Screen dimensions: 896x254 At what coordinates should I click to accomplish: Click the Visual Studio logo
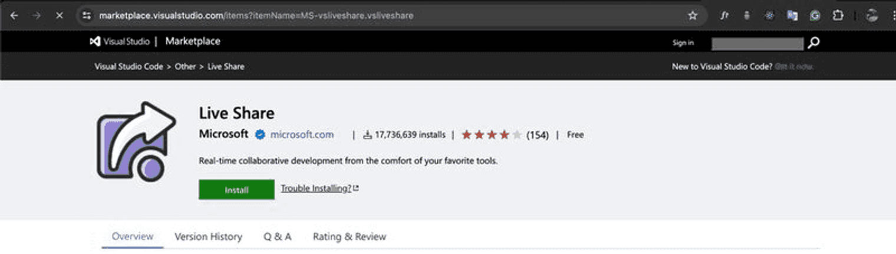[120, 41]
